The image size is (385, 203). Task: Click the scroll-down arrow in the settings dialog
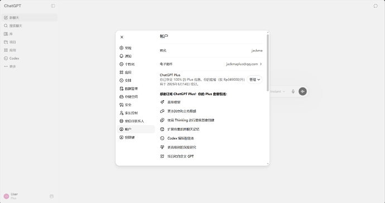pyautogui.click(x=268, y=164)
